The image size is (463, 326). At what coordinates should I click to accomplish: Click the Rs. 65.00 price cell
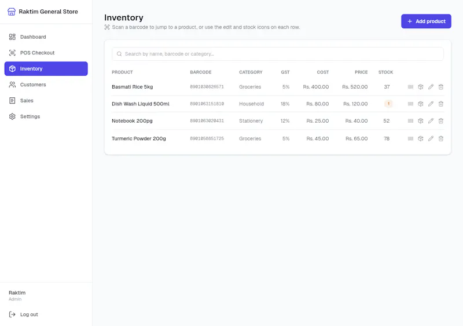(x=357, y=138)
